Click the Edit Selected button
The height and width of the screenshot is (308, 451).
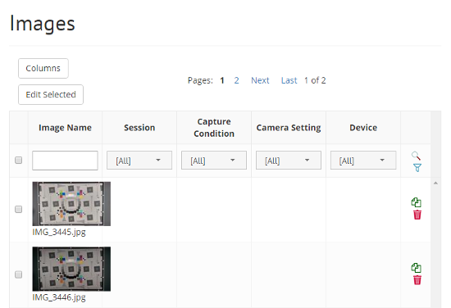coord(51,94)
